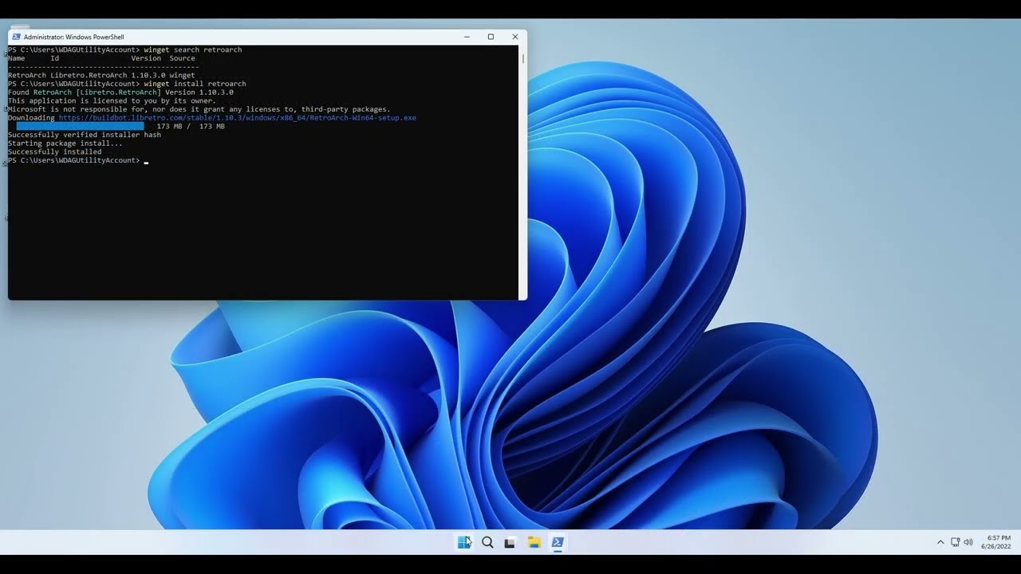Click the last PowerShell prompt line
This screenshot has width=1021, height=574.
pyautogui.click(x=78, y=160)
